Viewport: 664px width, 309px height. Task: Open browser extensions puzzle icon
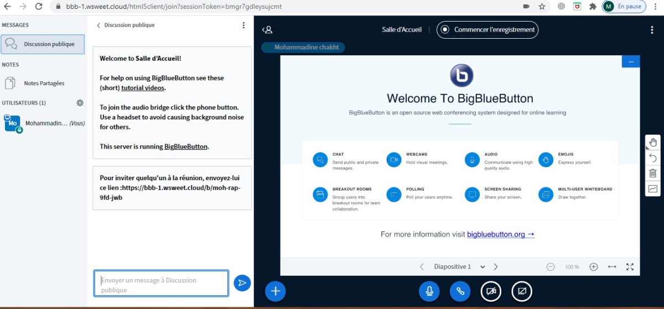click(x=593, y=7)
